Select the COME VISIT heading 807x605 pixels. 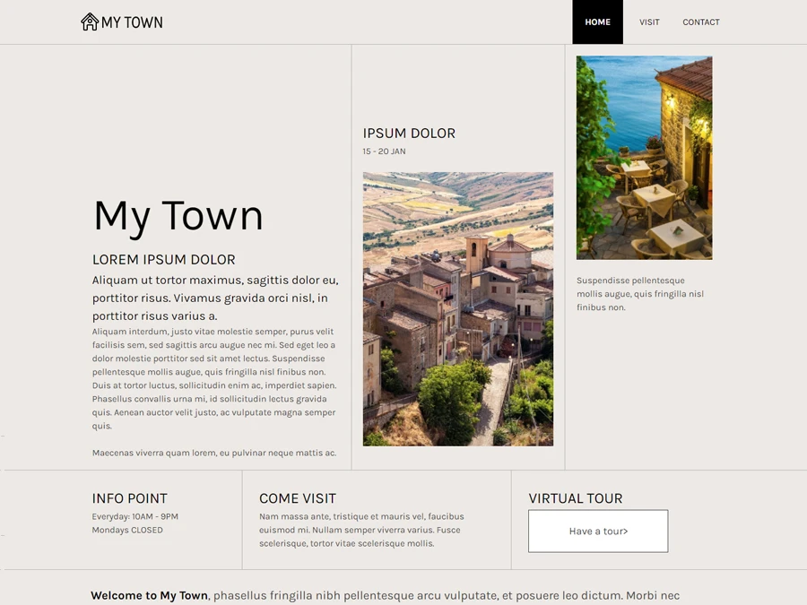[298, 498]
